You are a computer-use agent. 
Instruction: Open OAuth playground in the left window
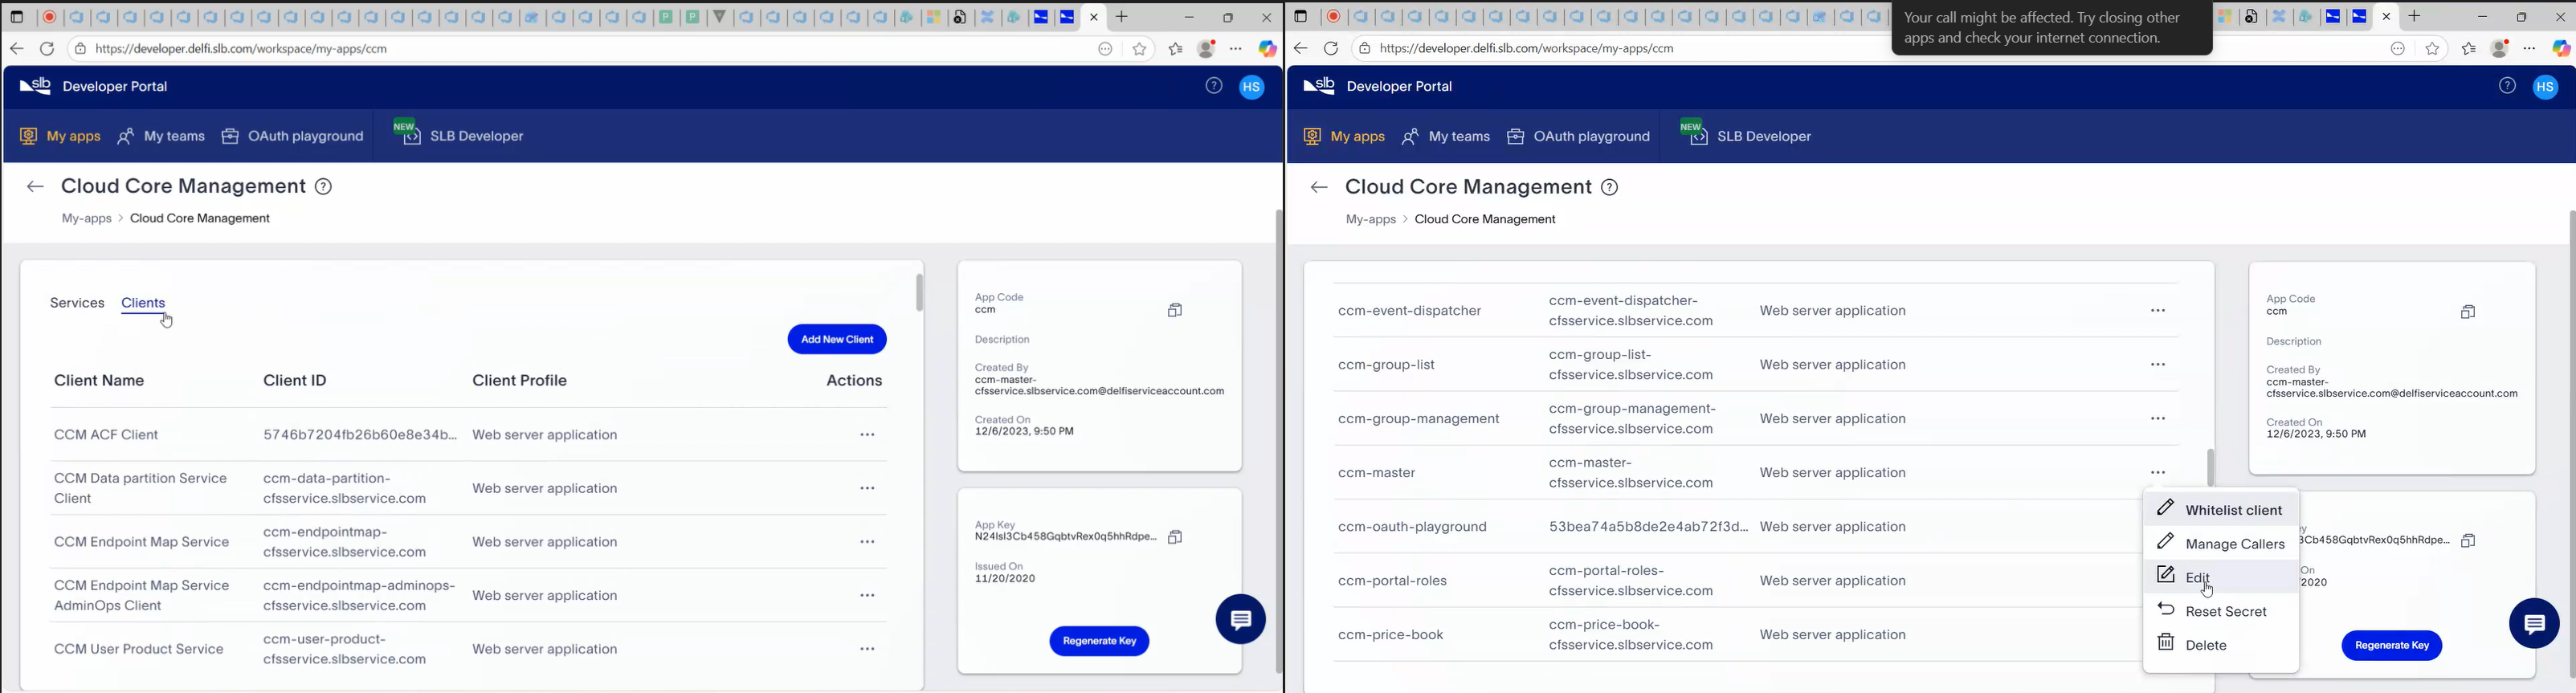[293, 137]
